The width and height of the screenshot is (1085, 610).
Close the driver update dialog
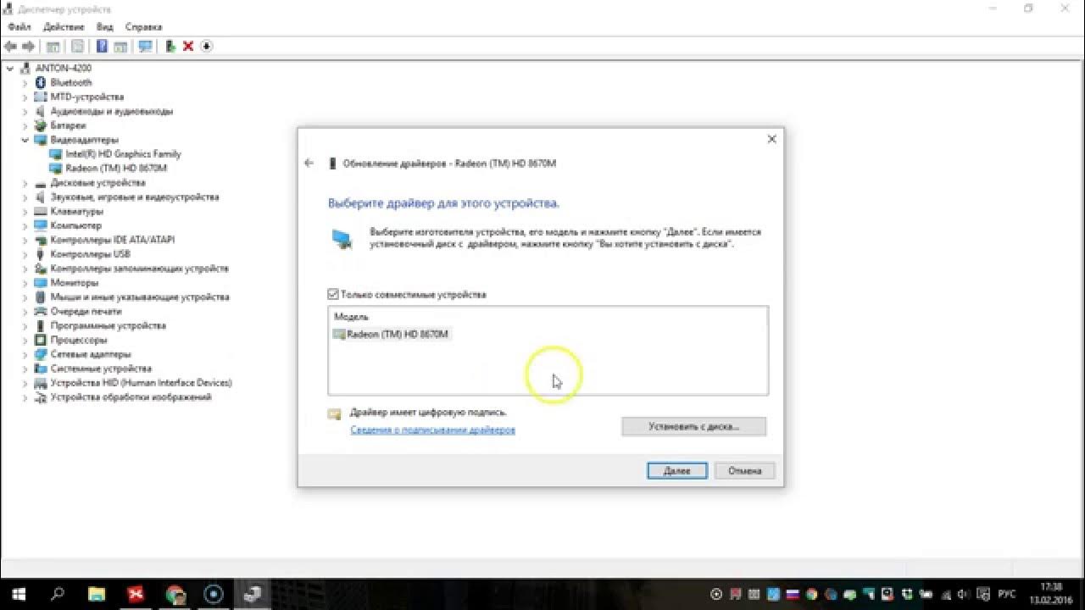tap(771, 139)
